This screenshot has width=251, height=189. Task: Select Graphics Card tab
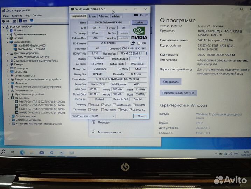pyautogui.click(x=79, y=16)
